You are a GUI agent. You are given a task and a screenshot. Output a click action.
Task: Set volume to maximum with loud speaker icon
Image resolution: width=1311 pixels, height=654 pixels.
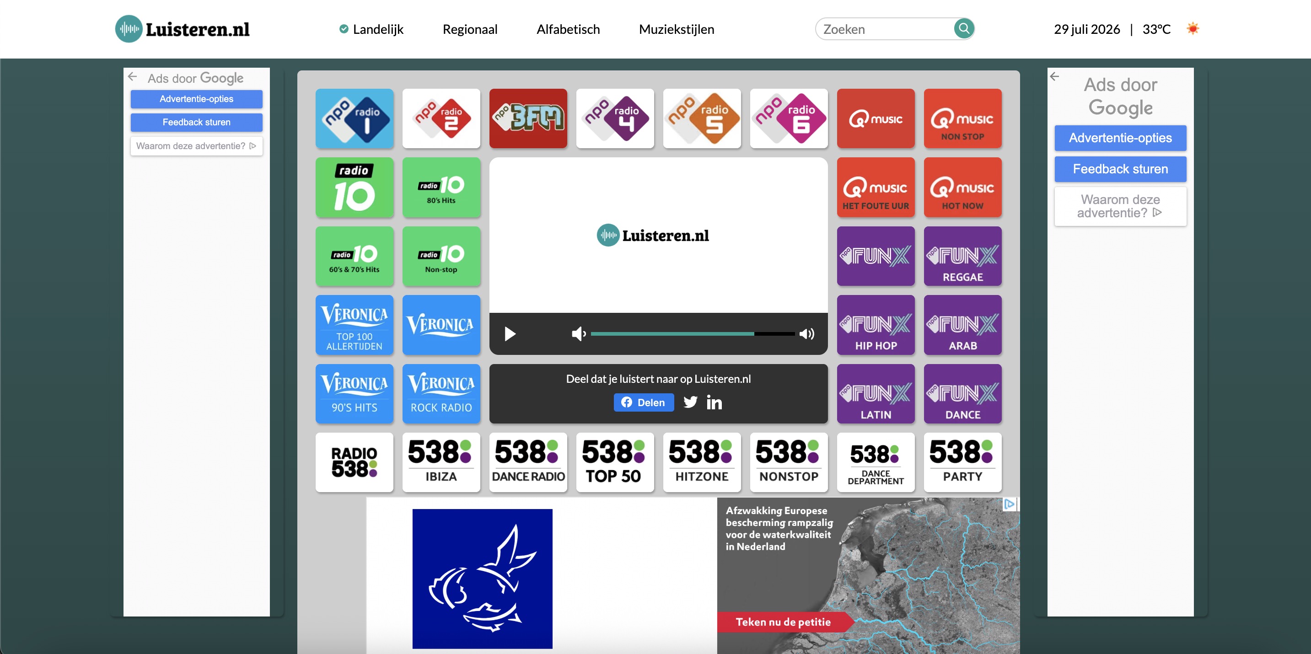click(806, 334)
